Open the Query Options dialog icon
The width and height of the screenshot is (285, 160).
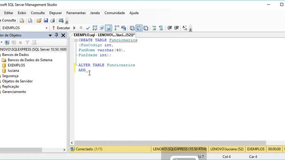(x=102, y=28)
